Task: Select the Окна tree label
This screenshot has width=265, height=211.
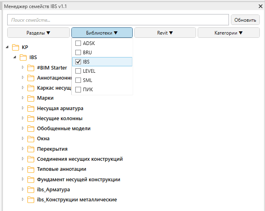Action: [x=43, y=139]
